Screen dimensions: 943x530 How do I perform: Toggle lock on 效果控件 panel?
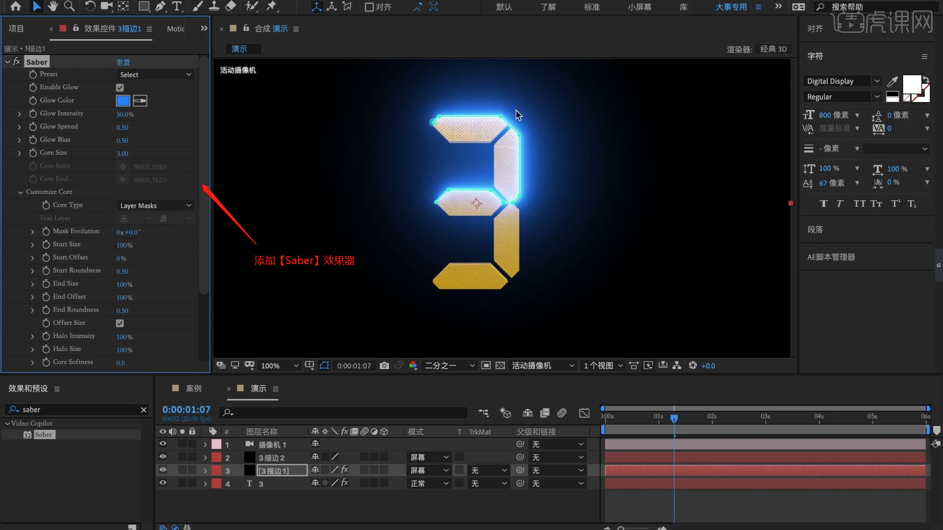coord(76,28)
